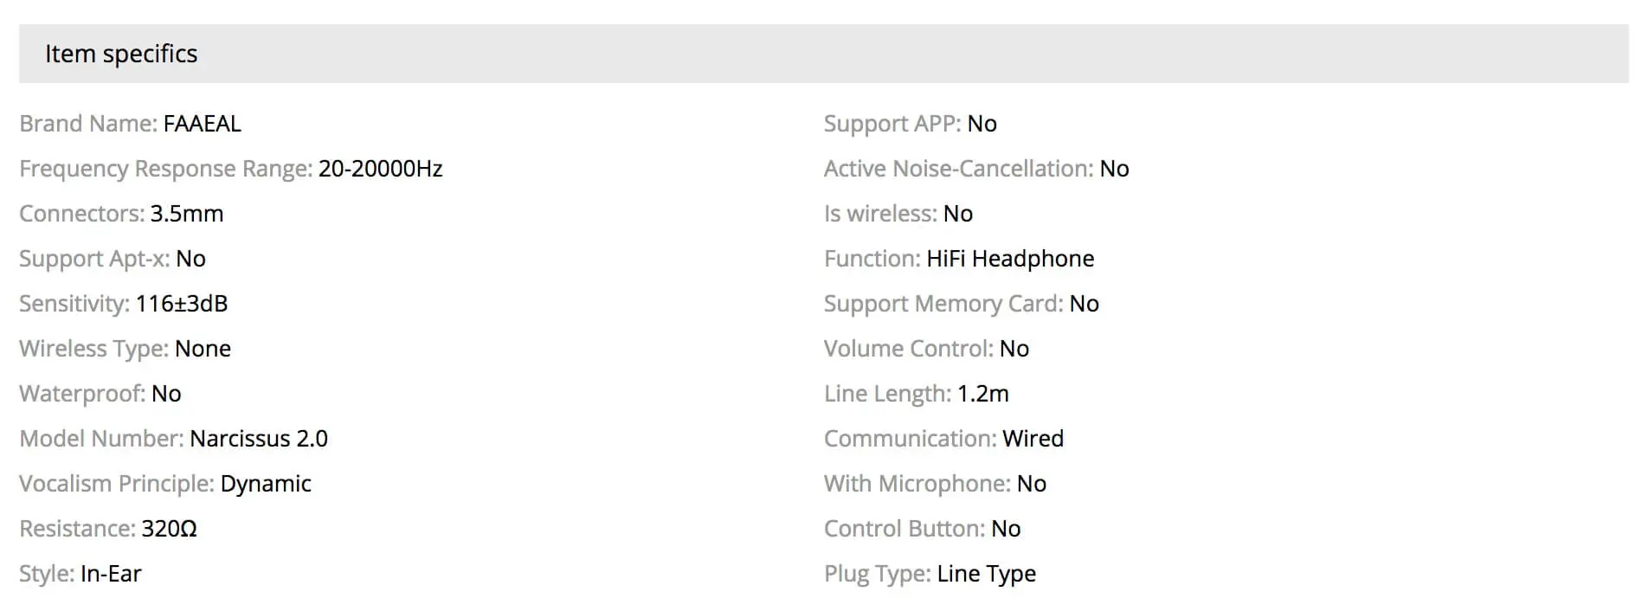Click the Support Memory Card label

point(943,304)
